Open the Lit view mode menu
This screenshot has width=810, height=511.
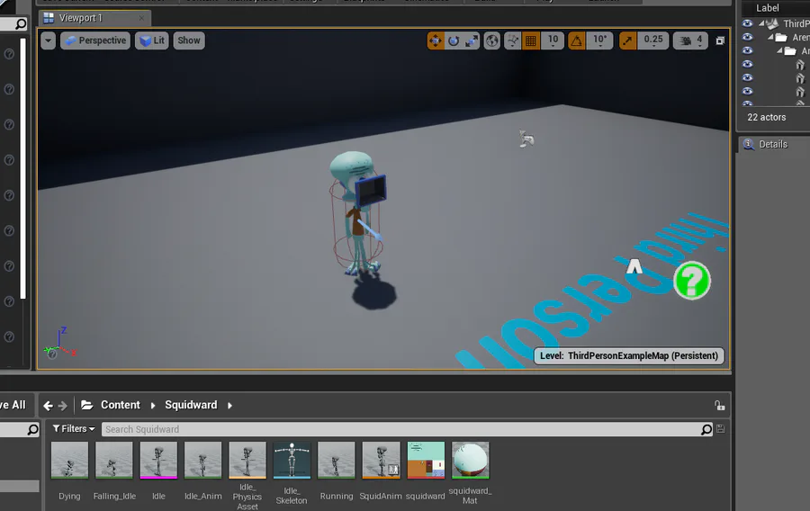[152, 40]
